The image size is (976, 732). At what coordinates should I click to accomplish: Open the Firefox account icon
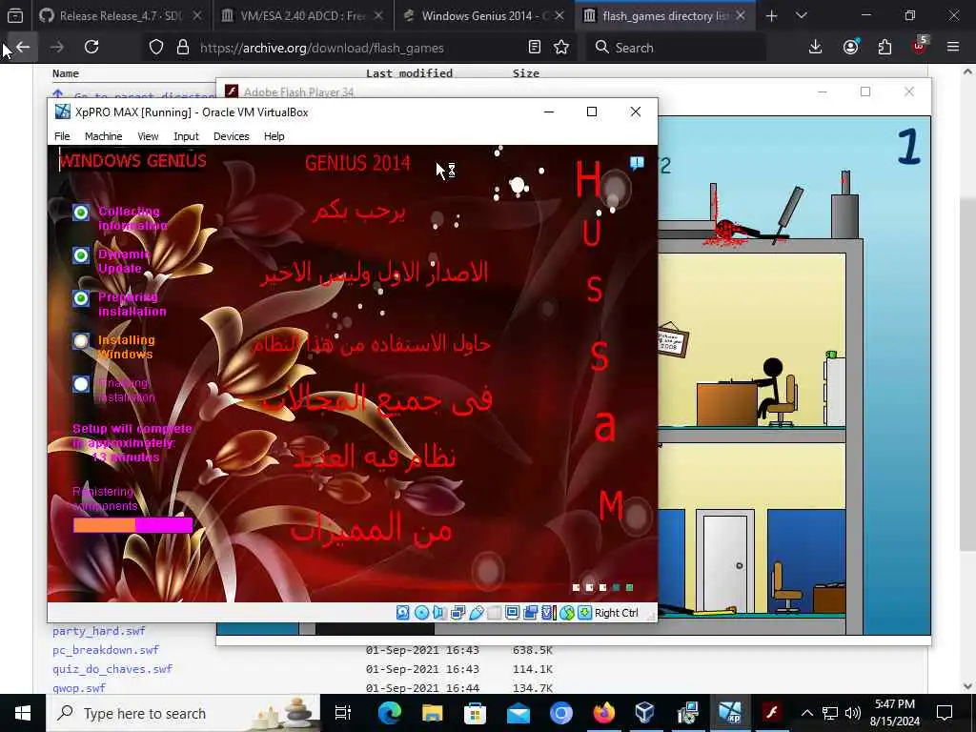pyautogui.click(x=850, y=48)
